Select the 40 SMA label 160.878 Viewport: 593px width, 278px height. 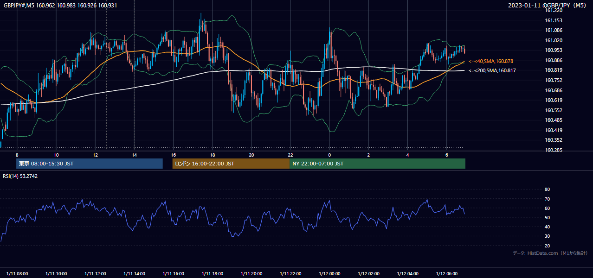pyautogui.click(x=490, y=61)
